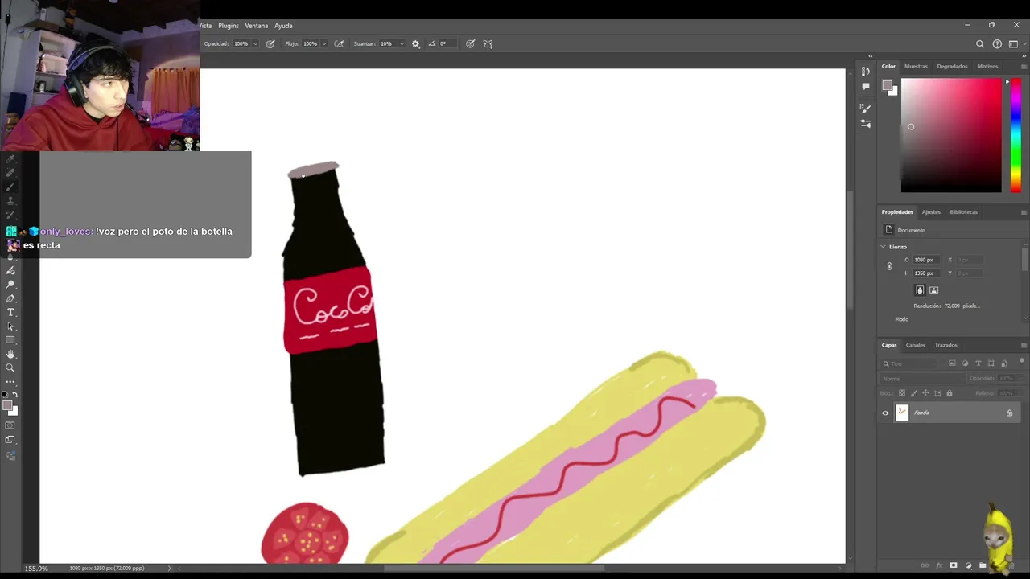This screenshot has width=1030, height=579.
Task: Switch to the Muestras tab
Action: [x=916, y=66]
